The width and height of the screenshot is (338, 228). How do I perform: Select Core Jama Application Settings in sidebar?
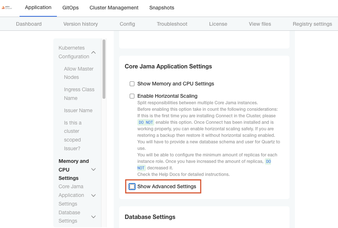(x=71, y=195)
